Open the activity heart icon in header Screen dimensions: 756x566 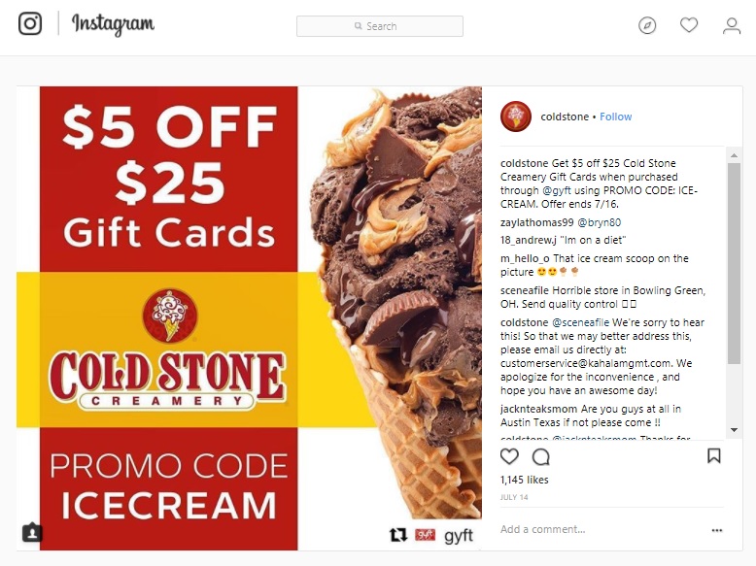(689, 25)
